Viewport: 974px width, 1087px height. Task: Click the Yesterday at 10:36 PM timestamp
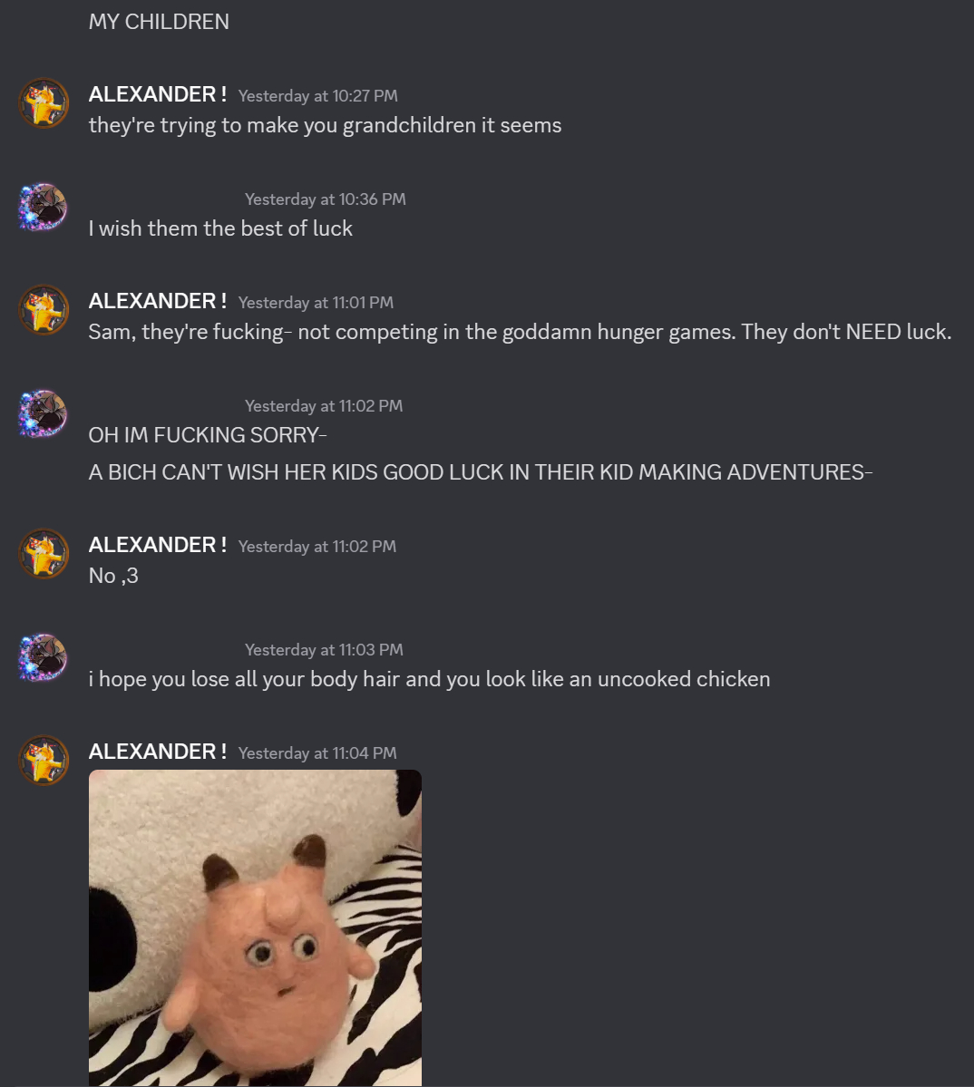click(x=326, y=199)
